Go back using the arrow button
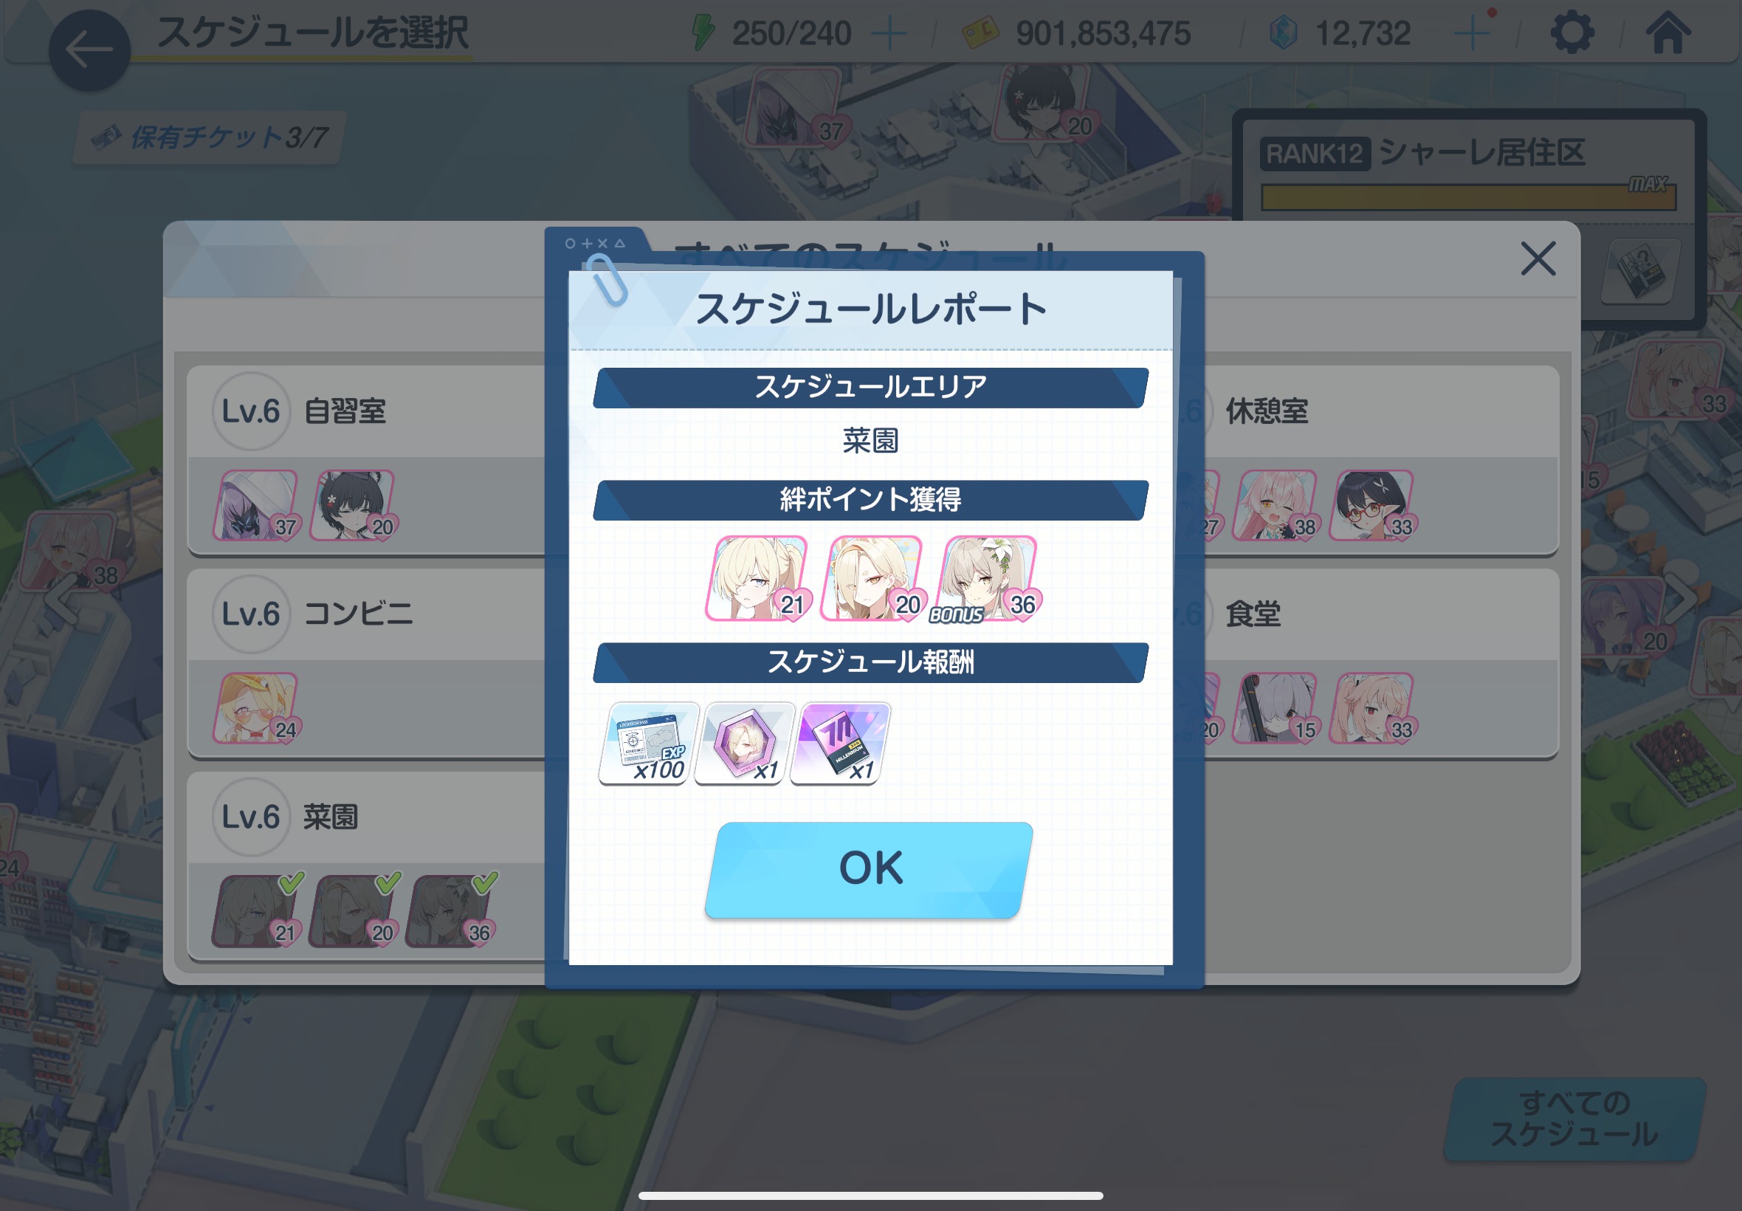 (89, 50)
